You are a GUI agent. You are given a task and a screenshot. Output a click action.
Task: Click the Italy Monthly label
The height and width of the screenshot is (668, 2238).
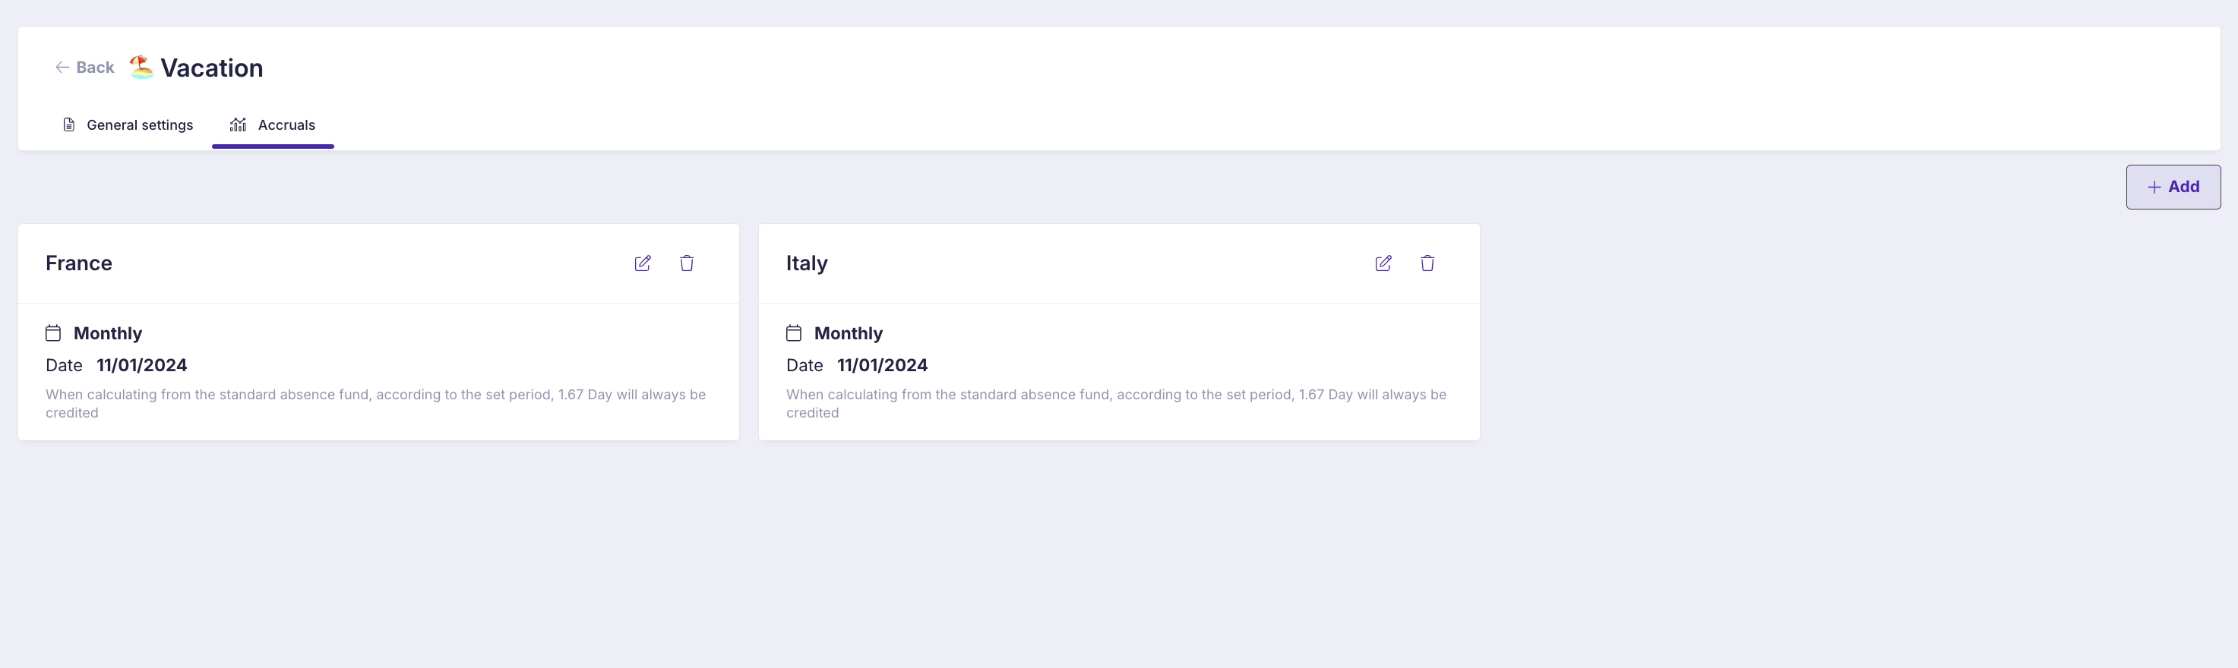click(x=848, y=333)
